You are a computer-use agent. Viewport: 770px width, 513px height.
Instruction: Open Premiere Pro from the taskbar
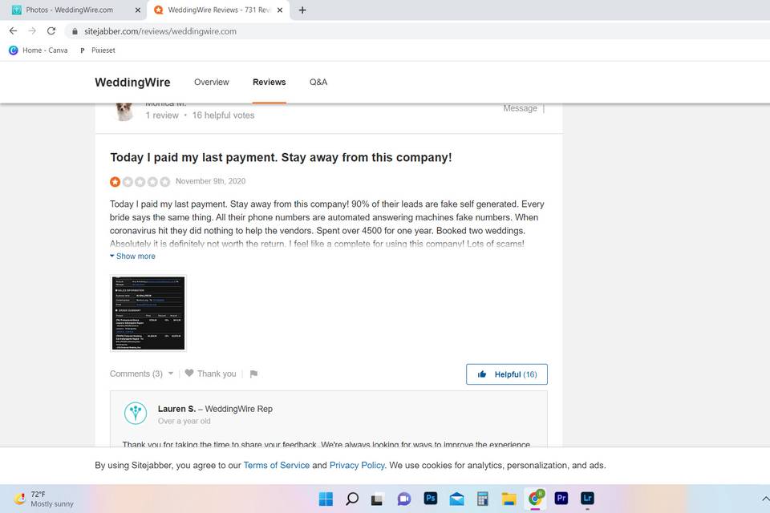pyautogui.click(x=561, y=499)
